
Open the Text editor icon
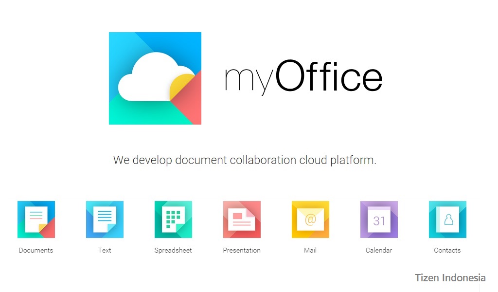click(x=105, y=219)
